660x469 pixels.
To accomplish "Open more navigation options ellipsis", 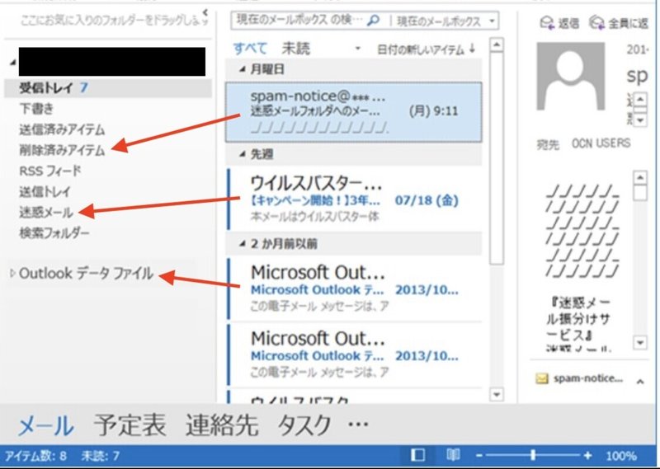I will (x=358, y=424).
